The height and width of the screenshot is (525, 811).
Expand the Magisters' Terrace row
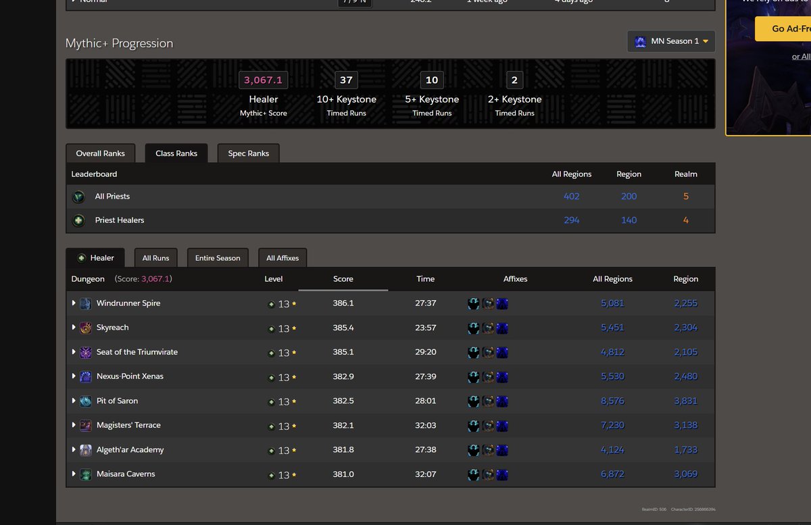[x=74, y=425]
